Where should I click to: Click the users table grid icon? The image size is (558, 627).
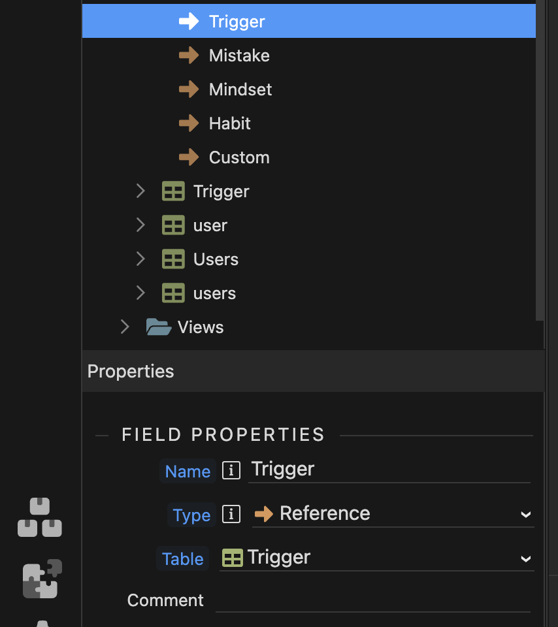(x=173, y=293)
